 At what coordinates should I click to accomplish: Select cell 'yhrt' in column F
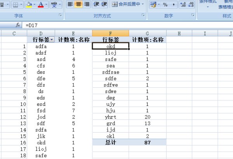(111, 117)
